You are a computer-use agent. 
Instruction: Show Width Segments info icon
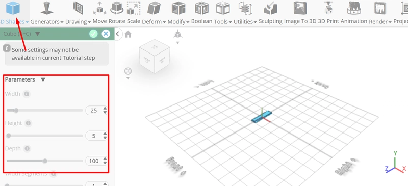(x=53, y=173)
